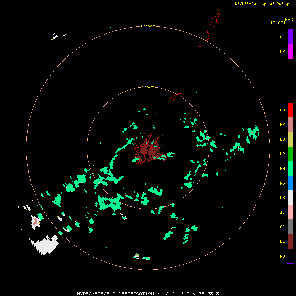Click the HR legend label

[x=282, y=154]
